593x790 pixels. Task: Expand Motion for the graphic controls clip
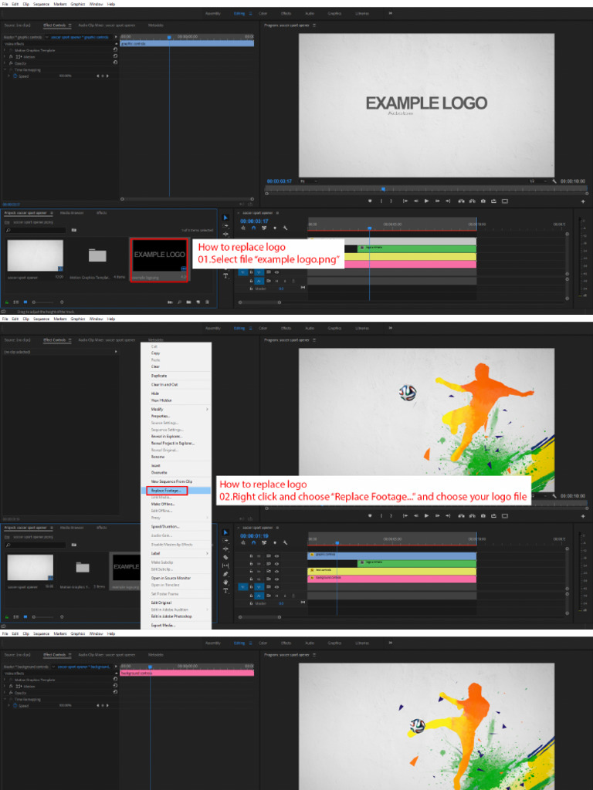[5, 57]
